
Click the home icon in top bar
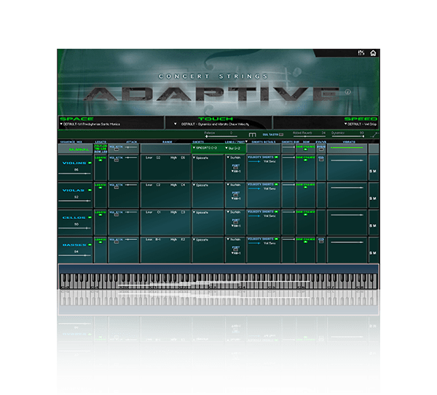[x=373, y=53]
